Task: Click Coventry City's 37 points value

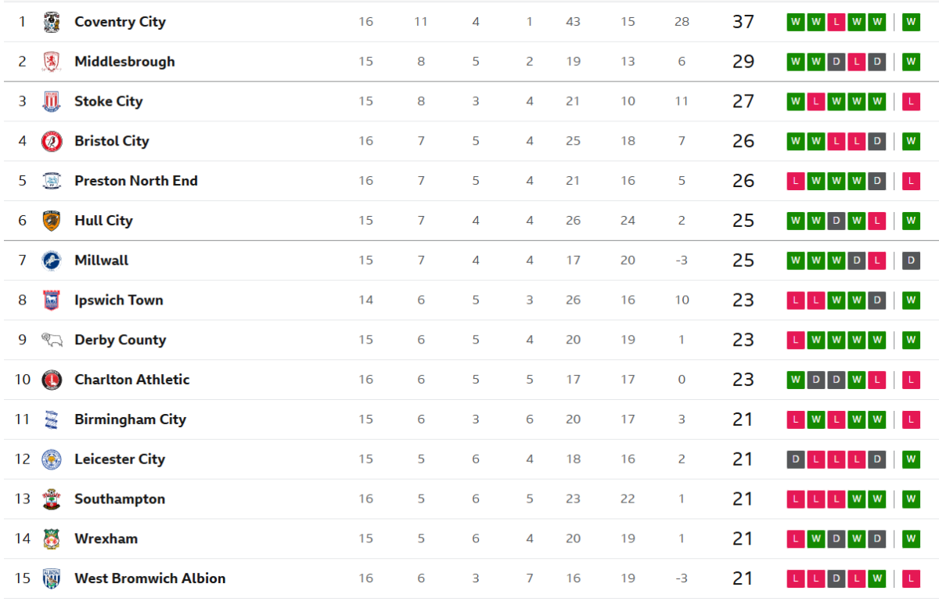Action: tap(743, 22)
